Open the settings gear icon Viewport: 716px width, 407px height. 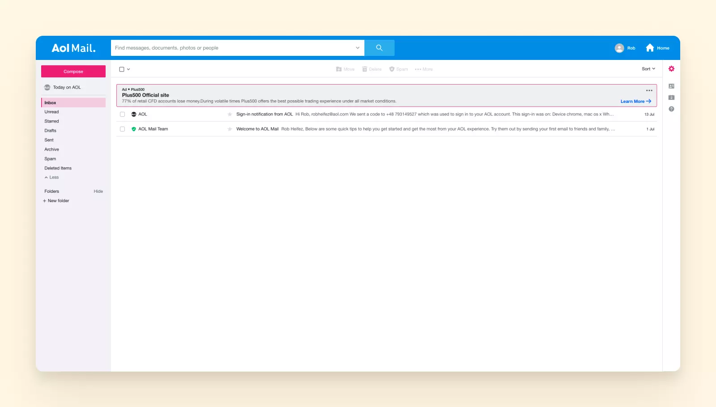(x=671, y=69)
